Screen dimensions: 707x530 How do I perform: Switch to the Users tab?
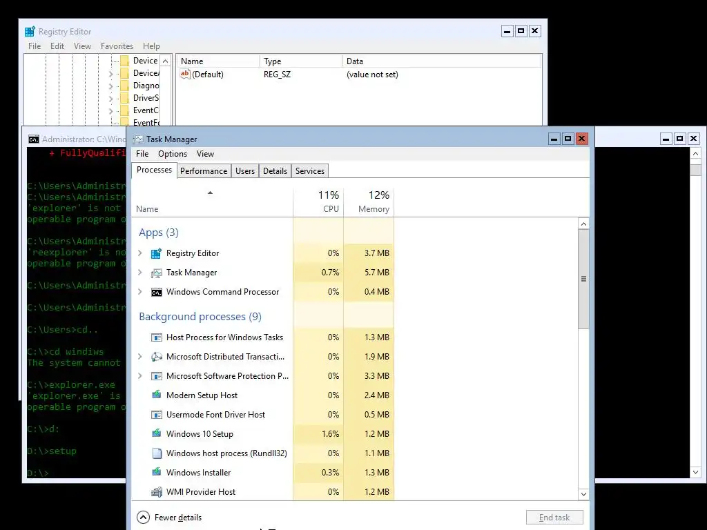245,171
